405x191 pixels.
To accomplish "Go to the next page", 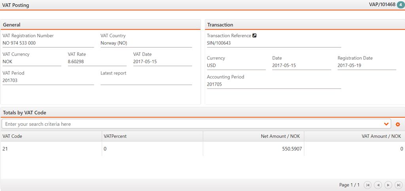I will coord(388,185).
